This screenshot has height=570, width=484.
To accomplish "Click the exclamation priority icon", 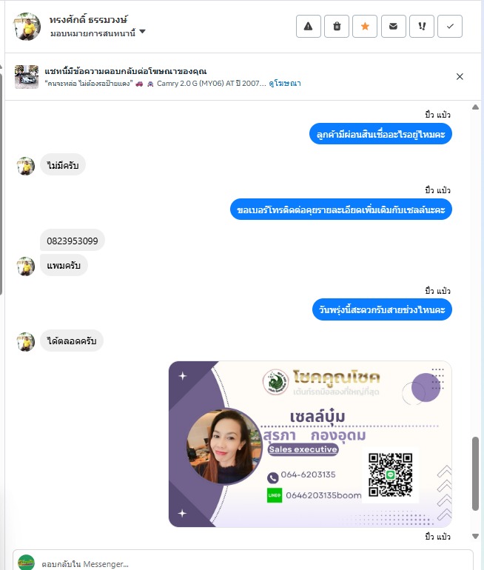I will tap(422, 26).
